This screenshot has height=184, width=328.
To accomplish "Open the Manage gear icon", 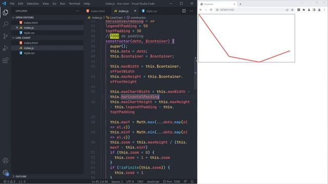I will (6, 173).
